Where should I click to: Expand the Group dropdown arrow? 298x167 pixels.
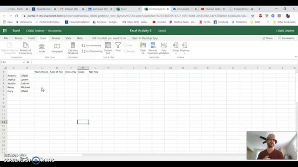coord(176,54)
